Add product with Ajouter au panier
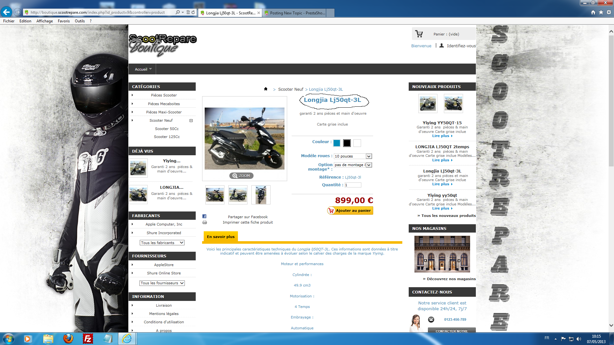The height and width of the screenshot is (345, 614). click(350, 211)
